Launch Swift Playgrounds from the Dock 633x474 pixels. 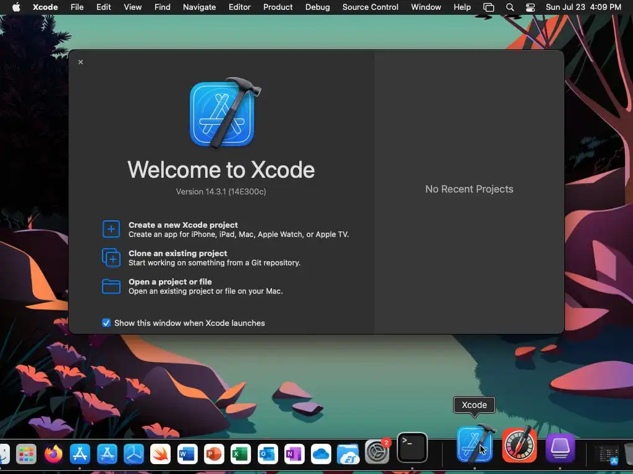tap(160, 454)
